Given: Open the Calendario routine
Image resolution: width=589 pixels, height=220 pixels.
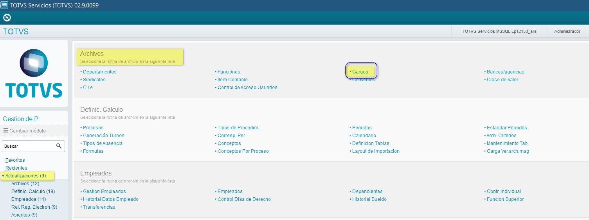Looking at the screenshot, I should click(x=364, y=136).
